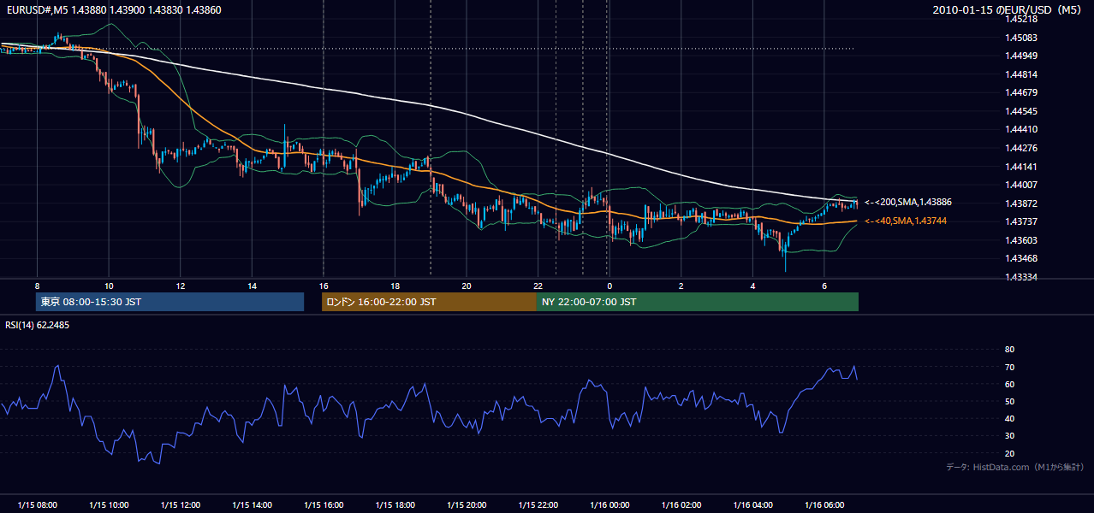
Task: Click the 1/15 12:00 time axis label
Action: click(x=181, y=505)
